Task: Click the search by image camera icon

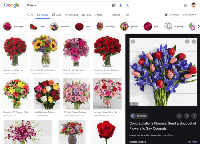Action: click(114, 5)
